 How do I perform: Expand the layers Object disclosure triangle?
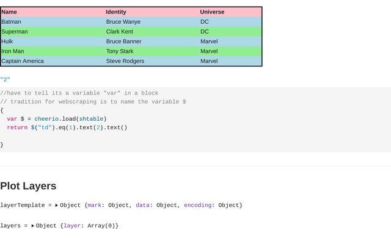click(32, 226)
